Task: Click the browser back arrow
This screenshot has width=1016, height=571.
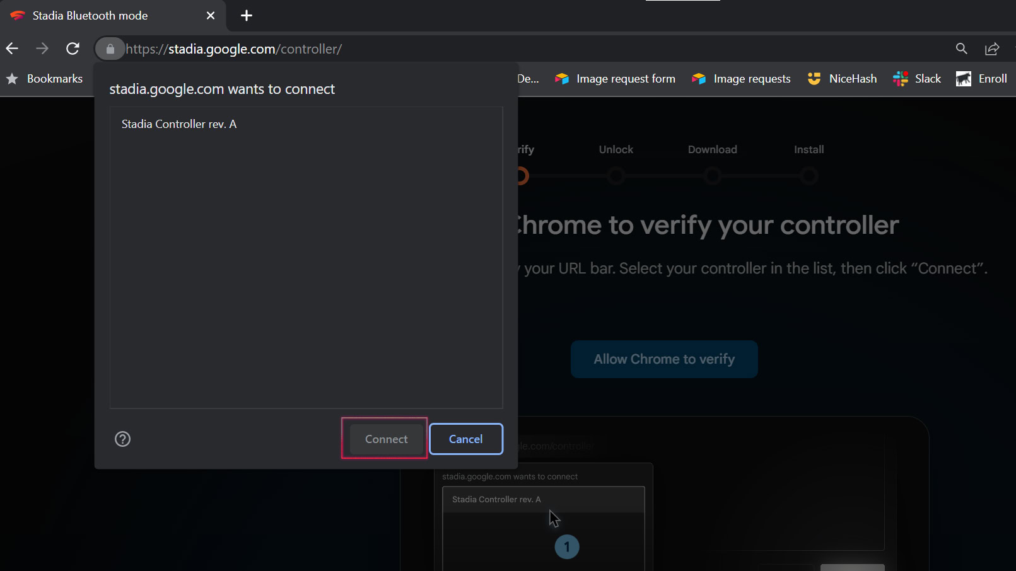Action: pos(12,49)
